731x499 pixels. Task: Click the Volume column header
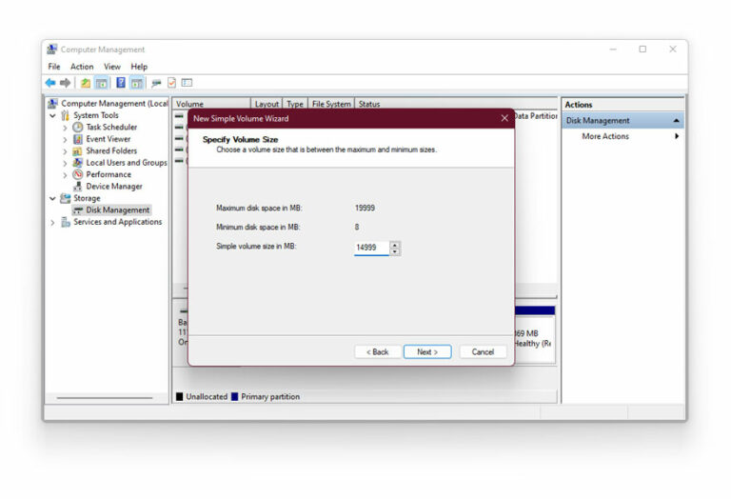212,104
